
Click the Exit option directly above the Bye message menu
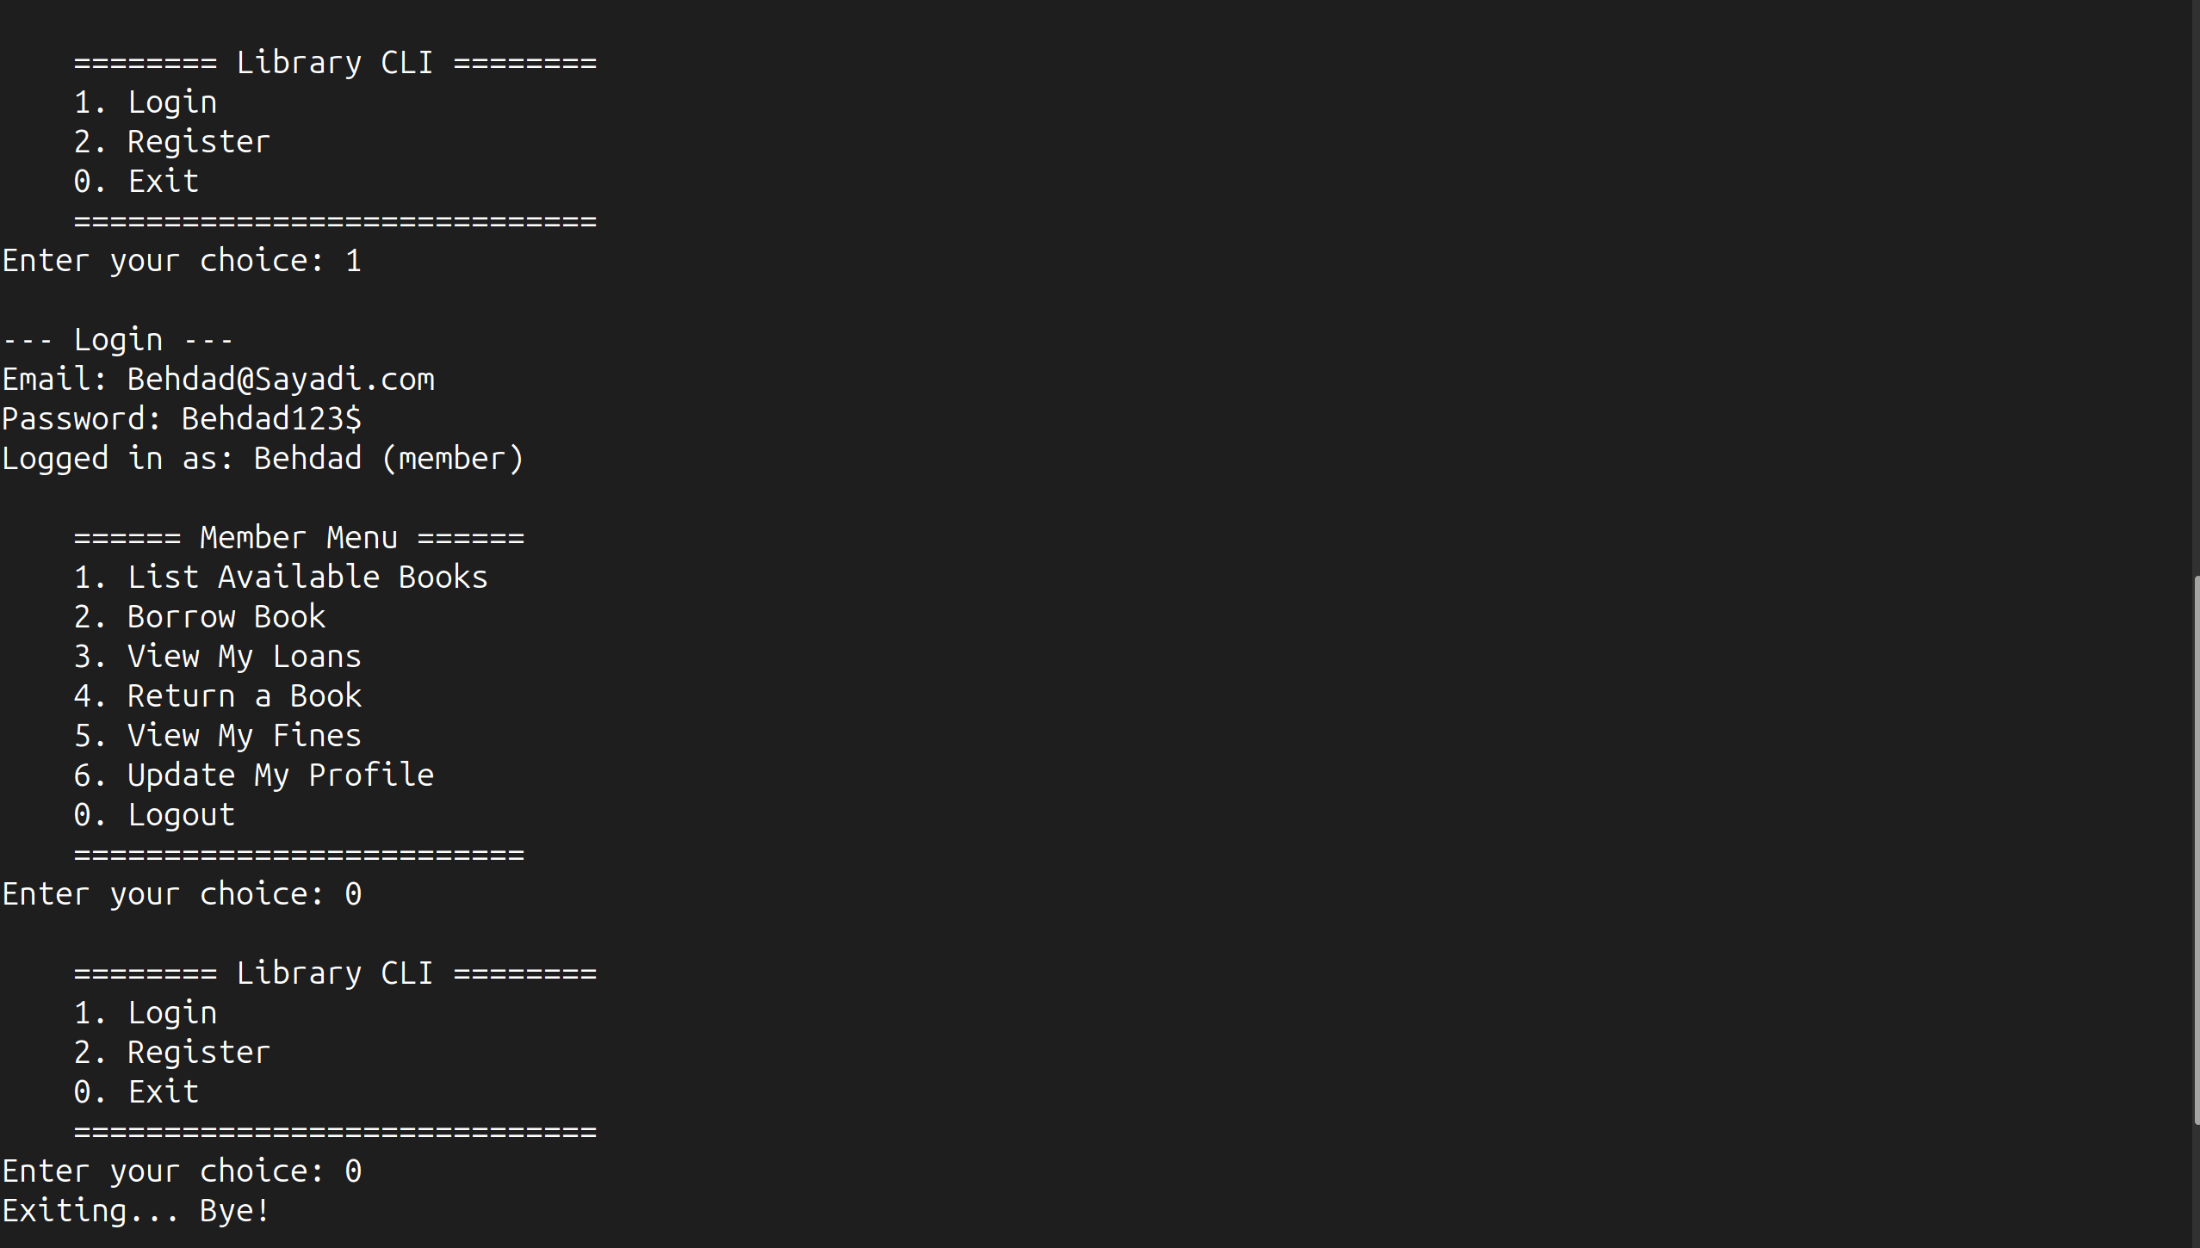click(x=163, y=1092)
